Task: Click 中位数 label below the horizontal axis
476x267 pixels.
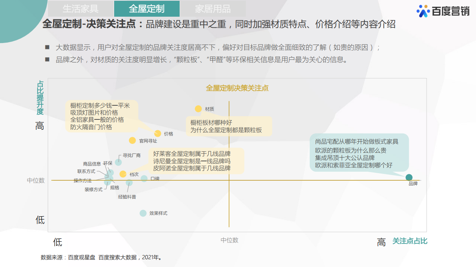Action: [x=229, y=240]
